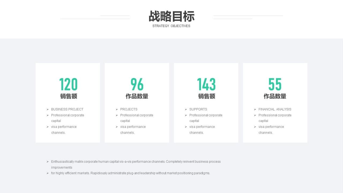Click visa performance channels in the 96 card
This screenshot has width=343, height=193.
tap(133, 130)
